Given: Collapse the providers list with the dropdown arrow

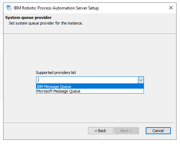Looking at the screenshot, I should [x=141, y=80].
